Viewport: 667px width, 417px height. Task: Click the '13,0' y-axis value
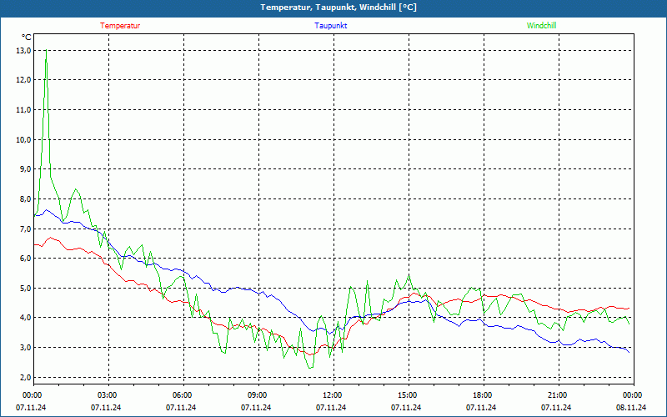[x=23, y=51]
